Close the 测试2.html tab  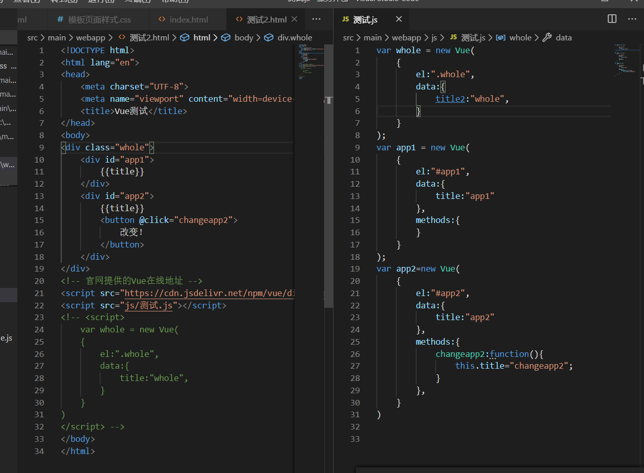point(294,19)
